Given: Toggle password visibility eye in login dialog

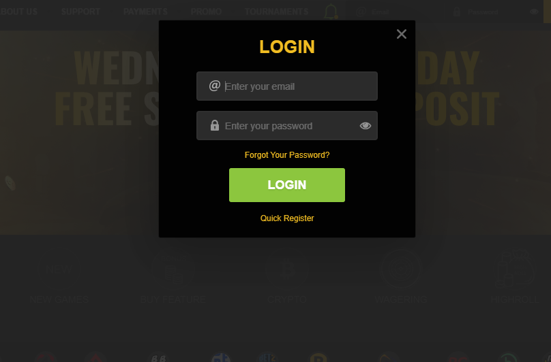Looking at the screenshot, I should pyautogui.click(x=365, y=126).
